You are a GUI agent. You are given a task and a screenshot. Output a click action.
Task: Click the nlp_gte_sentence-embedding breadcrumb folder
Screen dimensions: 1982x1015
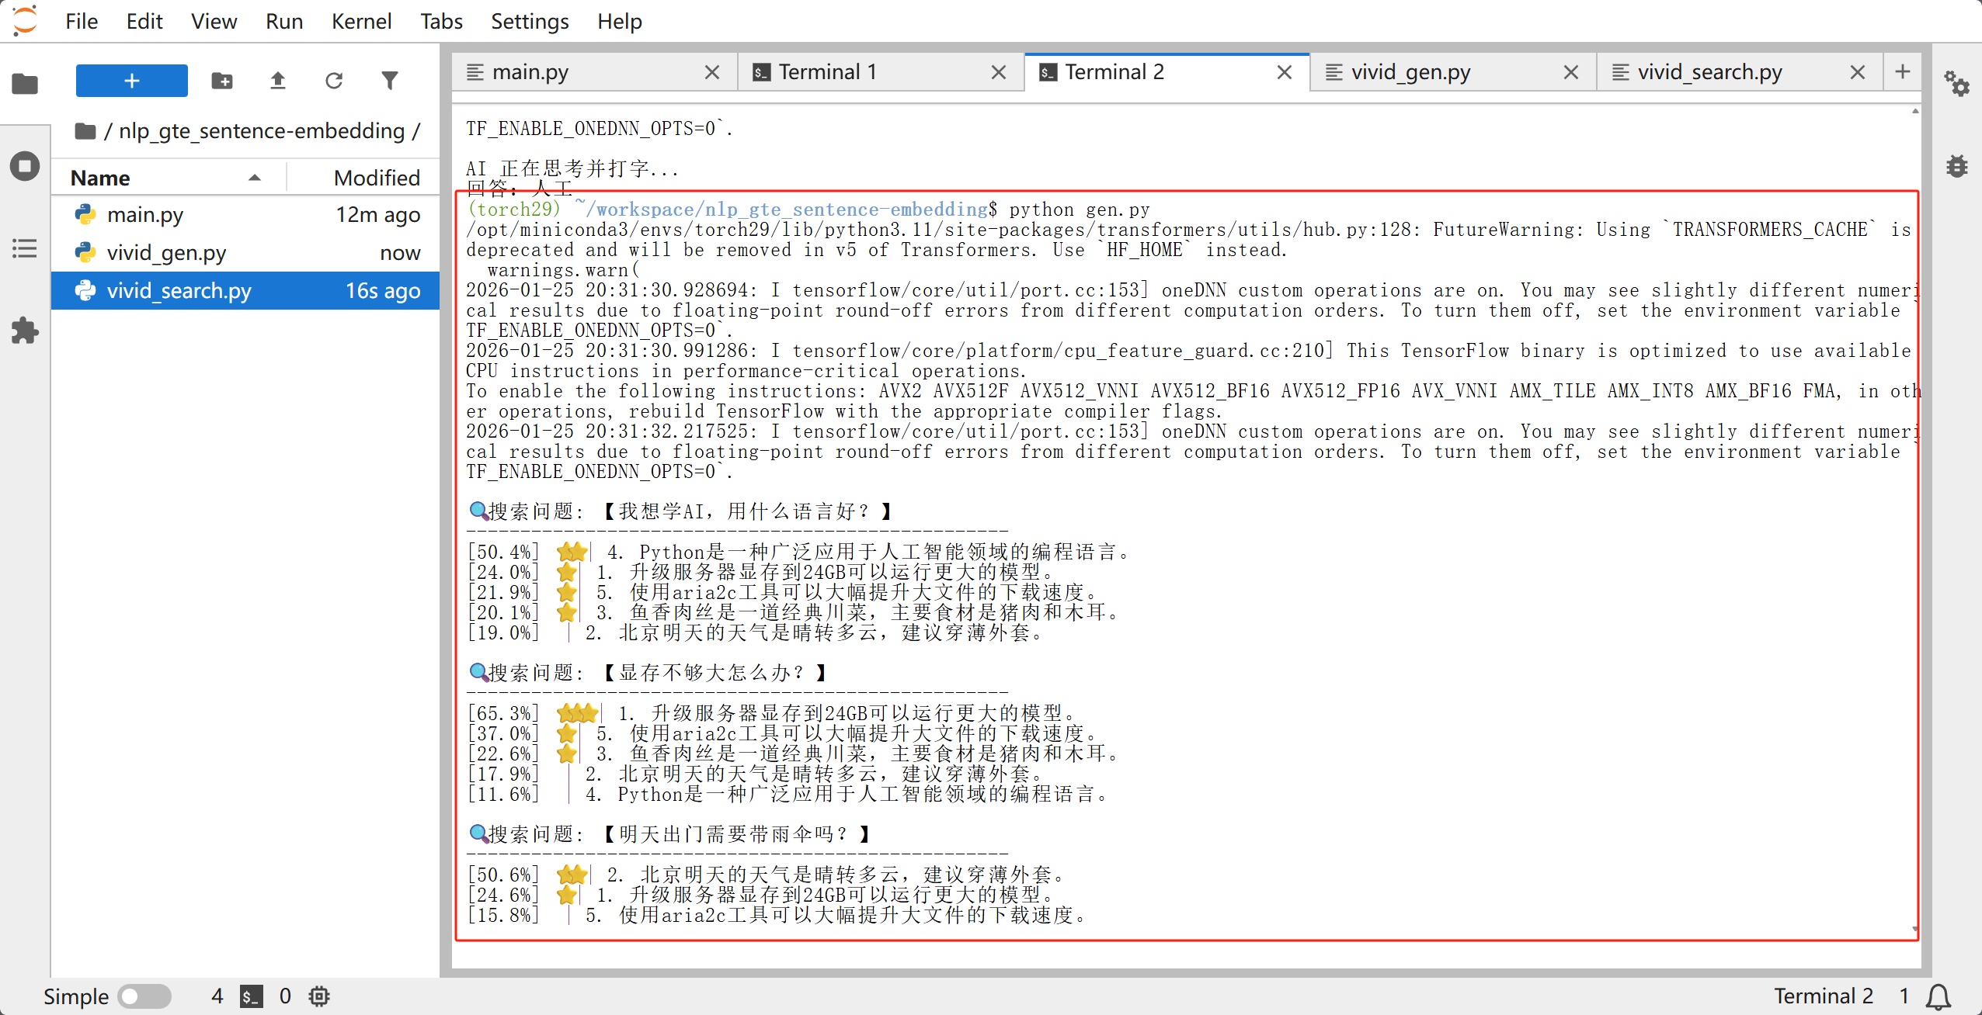(x=261, y=131)
